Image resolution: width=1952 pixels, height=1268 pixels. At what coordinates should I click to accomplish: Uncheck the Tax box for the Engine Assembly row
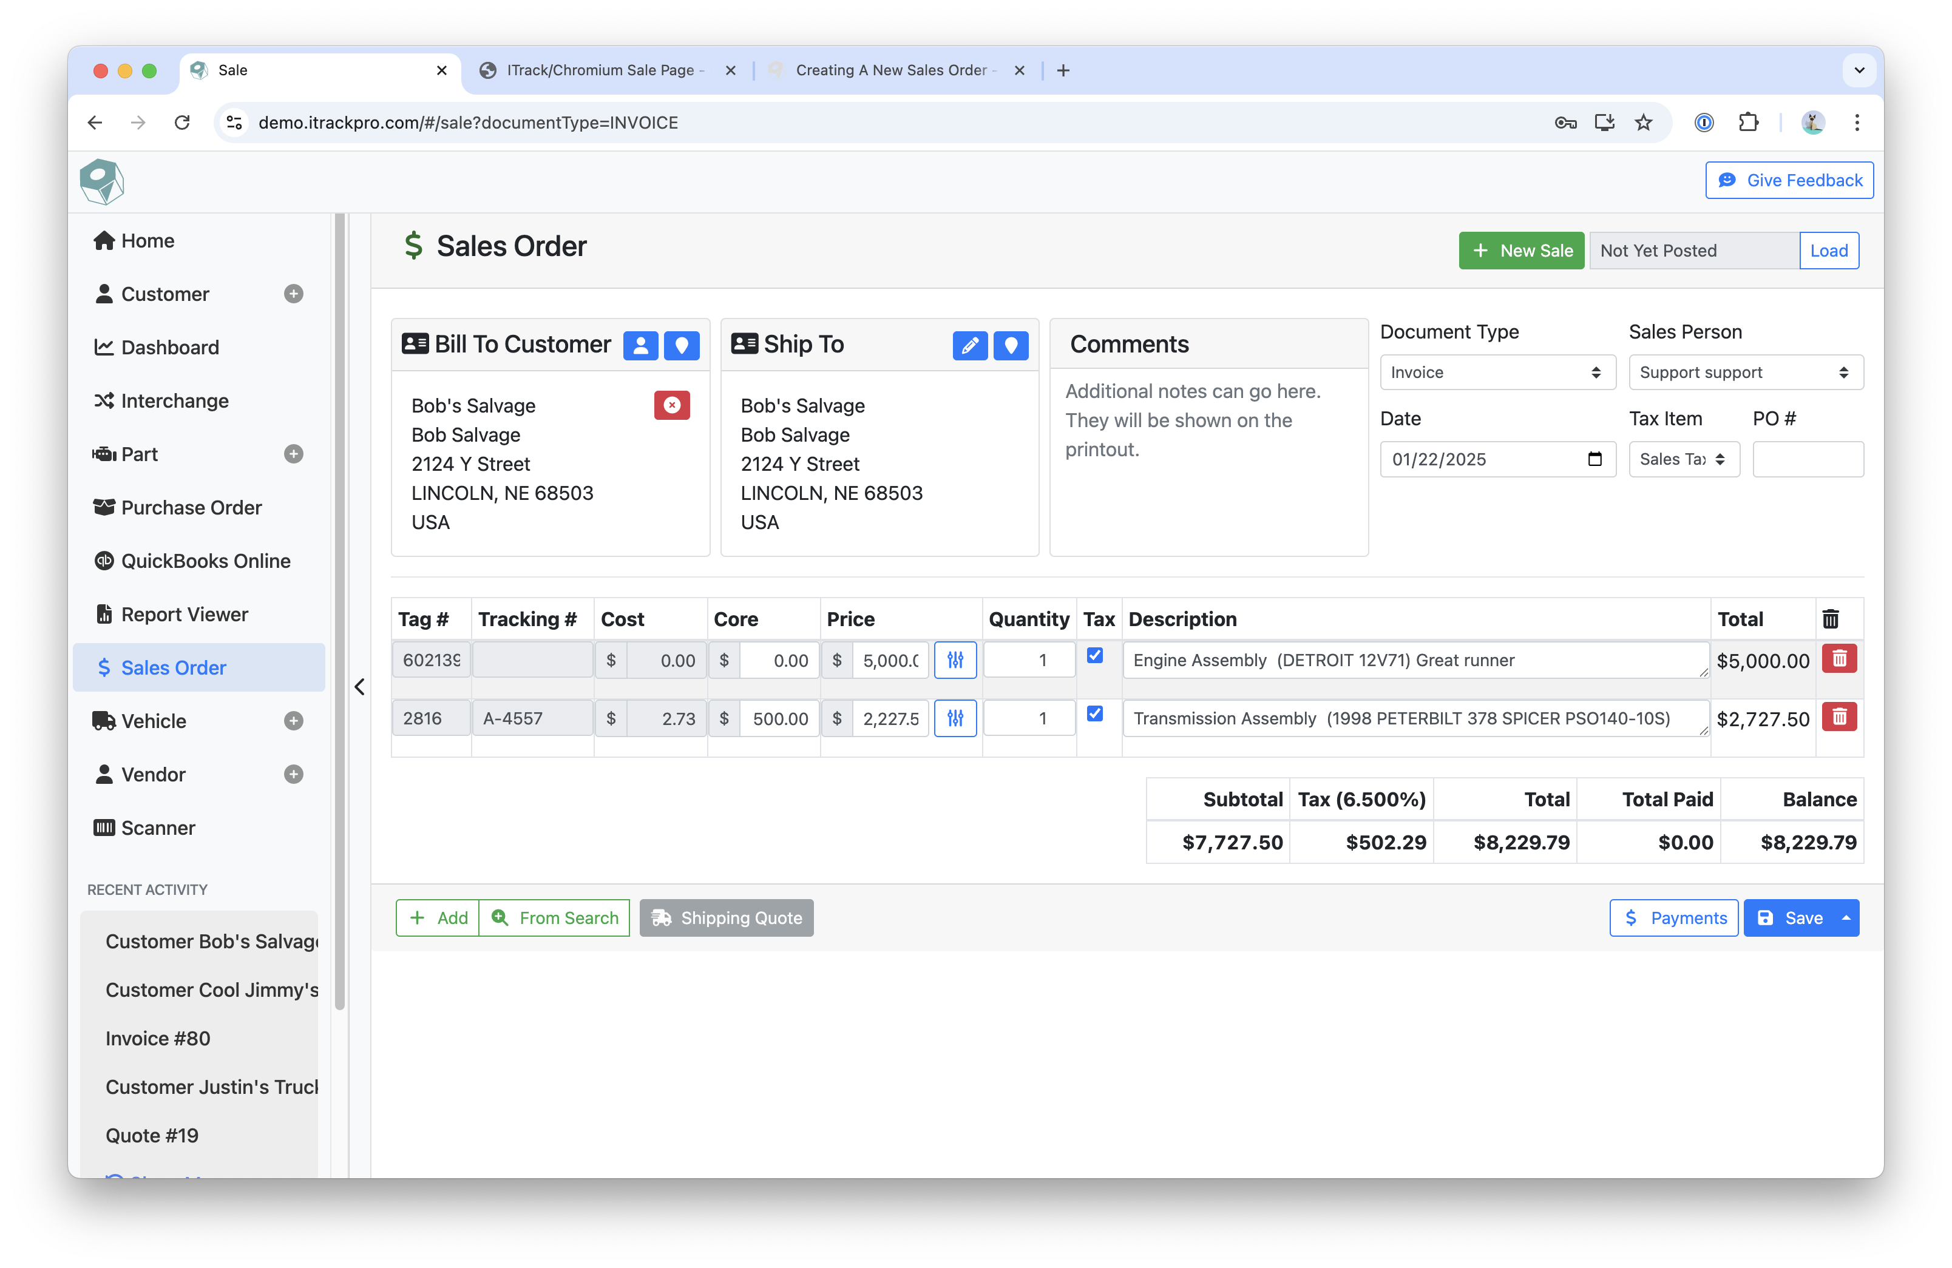click(x=1094, y=655)
